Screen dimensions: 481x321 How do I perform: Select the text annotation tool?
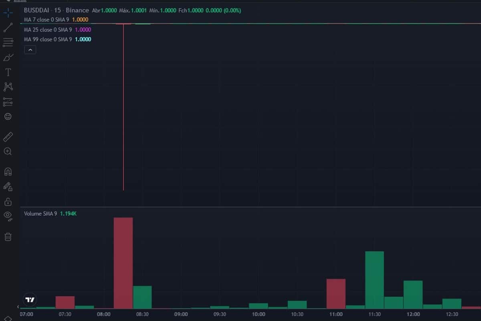8,72
